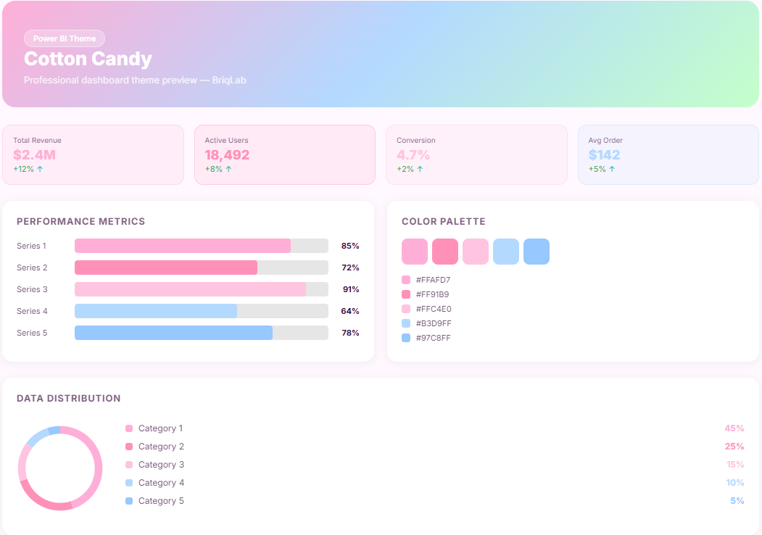Image resolution: width=762 pixels, height=535 pixels.
Task: Pick the rightmost large blue palette swatch
Action: (537, 252)
